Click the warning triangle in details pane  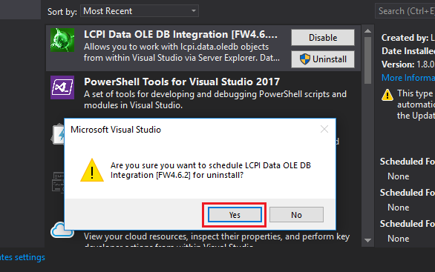387,95
